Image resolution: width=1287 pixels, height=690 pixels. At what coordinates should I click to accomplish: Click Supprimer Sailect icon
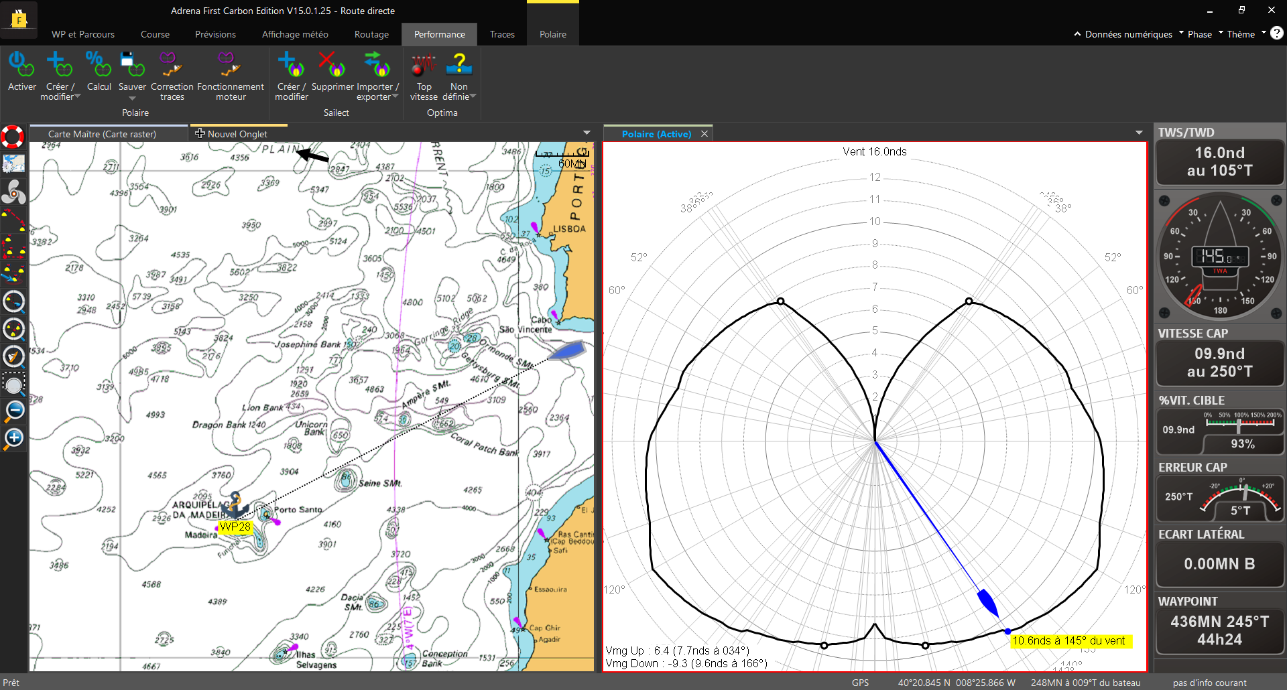click(x=332, y=66)
